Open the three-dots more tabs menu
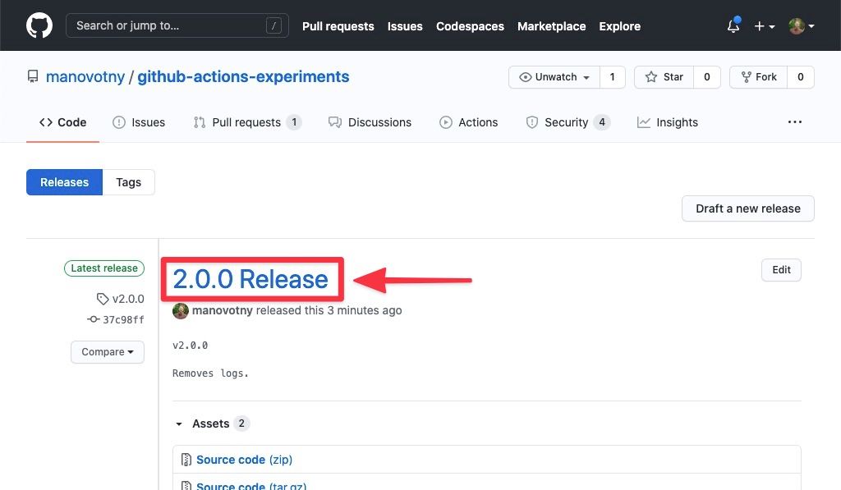Viewport: 841px width, 490px height. 795,122
